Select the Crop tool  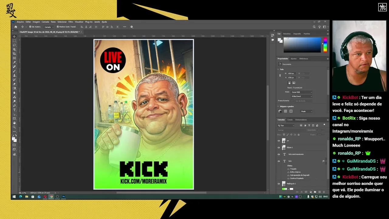pos(14,54)
